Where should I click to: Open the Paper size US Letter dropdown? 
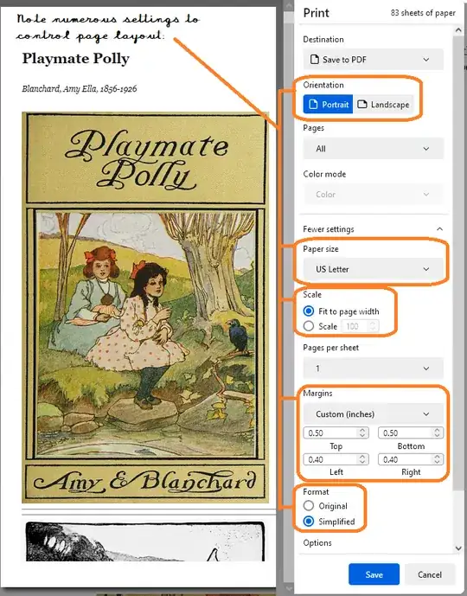click(373, 269)
